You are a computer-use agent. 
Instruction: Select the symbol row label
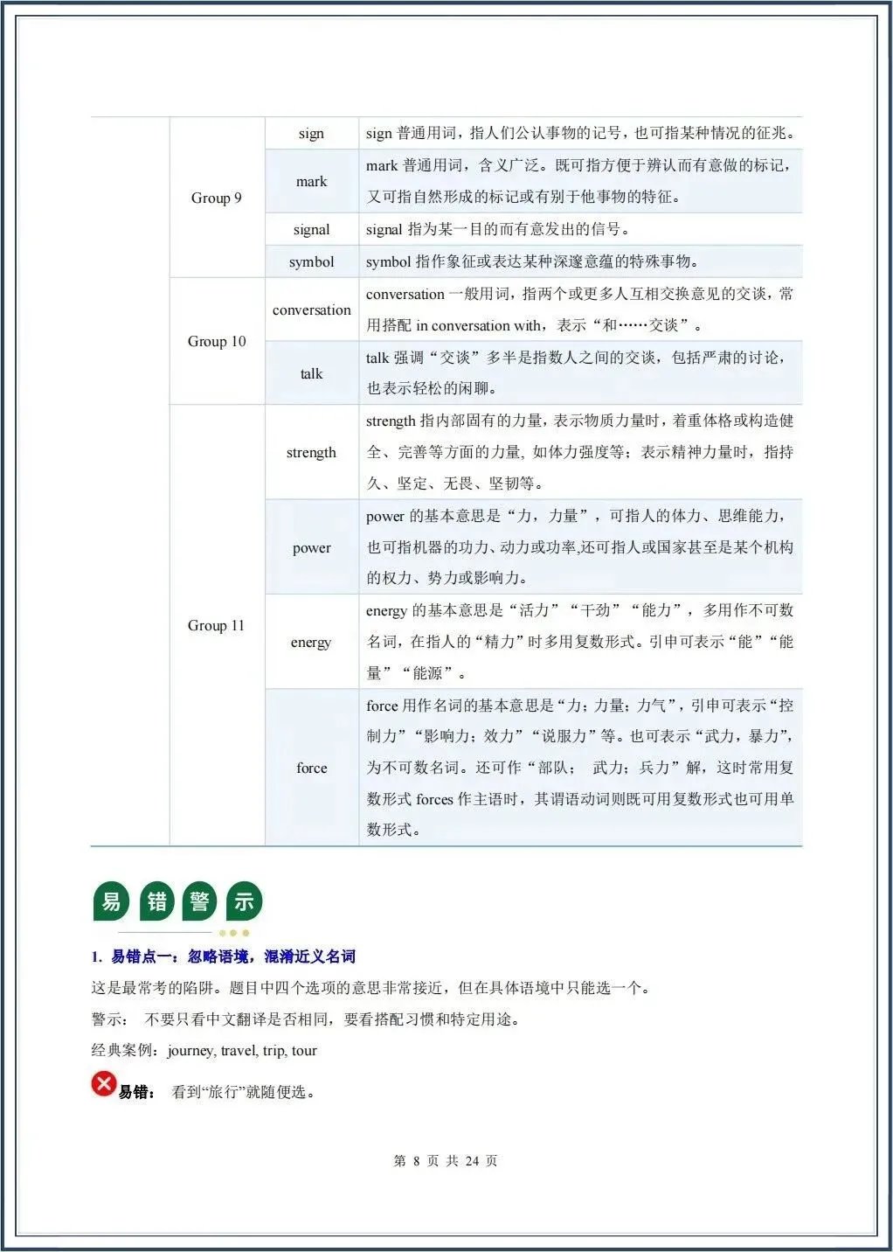coord(311,261)
